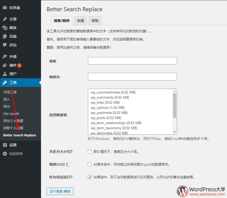Select wp_commentmeta (0.02 MB) in table list
The width and height of the screenshot is (227, 198).
pos(113,92)
